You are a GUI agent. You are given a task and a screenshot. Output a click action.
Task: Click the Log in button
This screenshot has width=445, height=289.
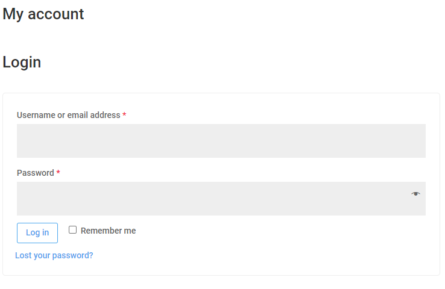click(37, 233)
